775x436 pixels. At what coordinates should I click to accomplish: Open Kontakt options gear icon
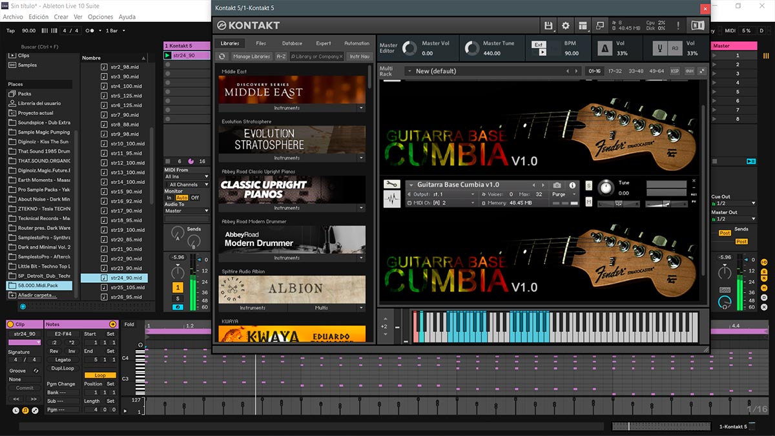tap(566, 25)
